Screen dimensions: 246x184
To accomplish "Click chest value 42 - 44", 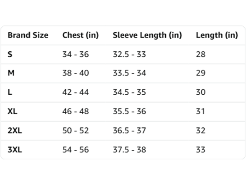I will pos(76,92).
